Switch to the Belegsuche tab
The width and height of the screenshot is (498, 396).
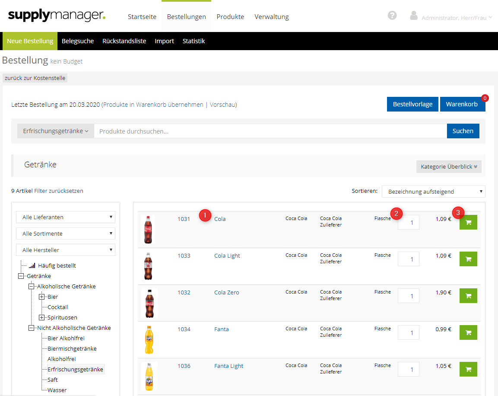click(78, 41)
